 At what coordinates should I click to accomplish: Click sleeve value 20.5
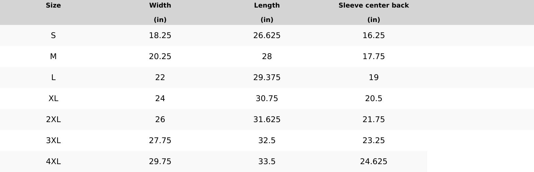[x=374, y=98]
